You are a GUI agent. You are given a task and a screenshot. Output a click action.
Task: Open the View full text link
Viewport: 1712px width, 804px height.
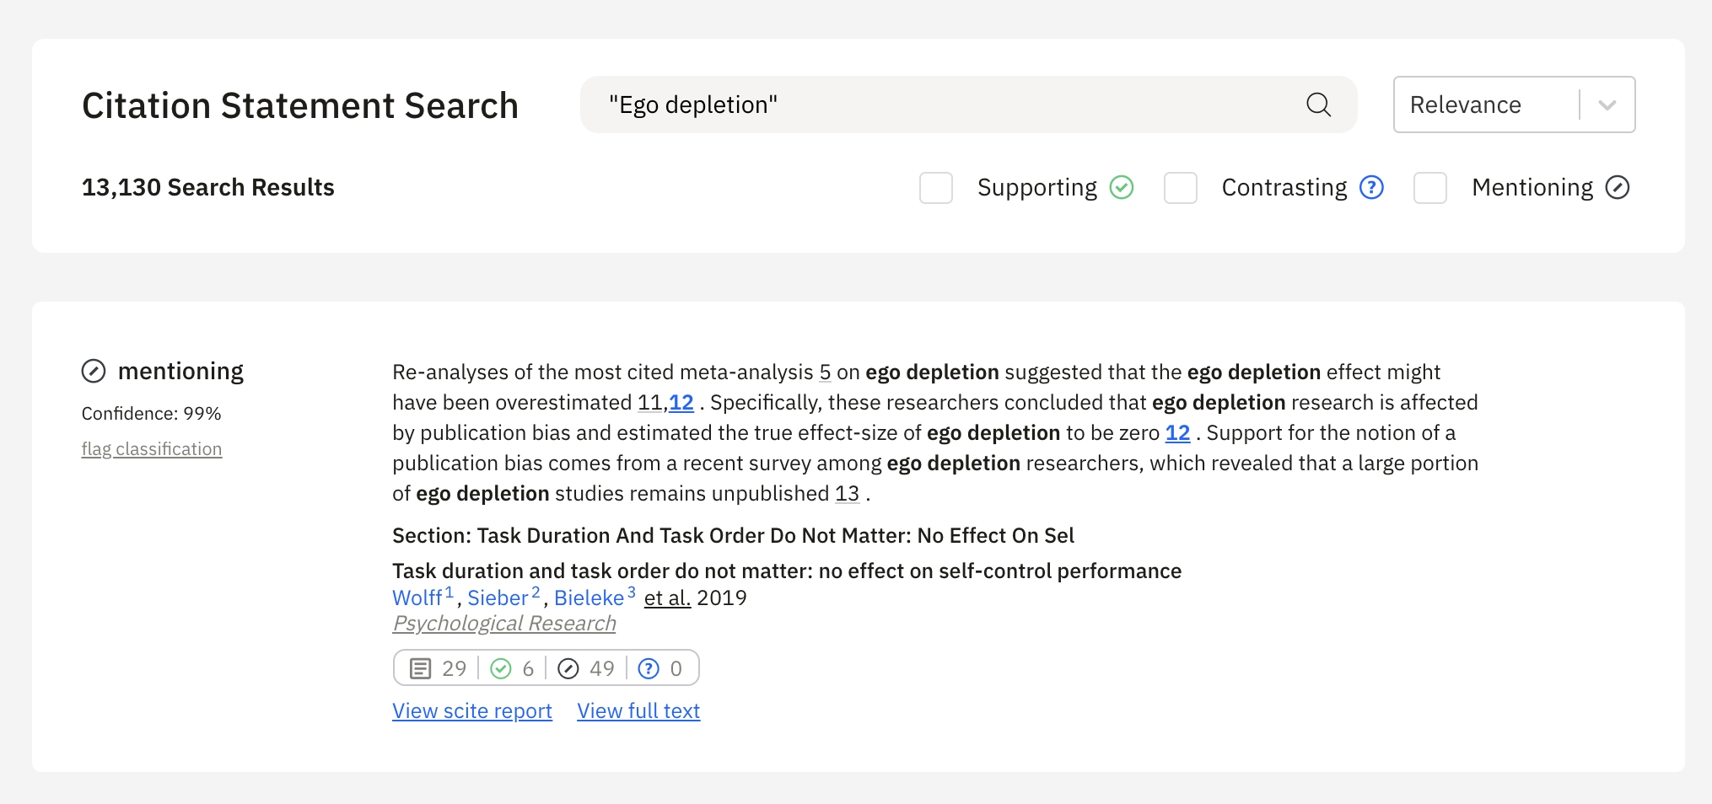click(x=638, y=710)
